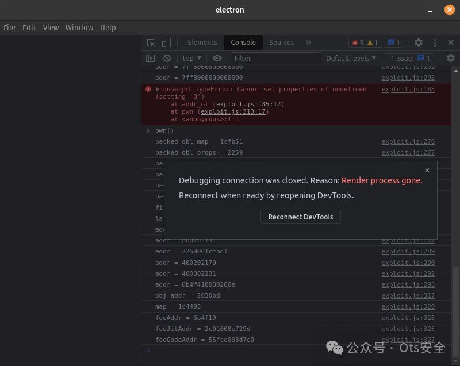Open exploit.js:277 source link

tap(408, 152)
